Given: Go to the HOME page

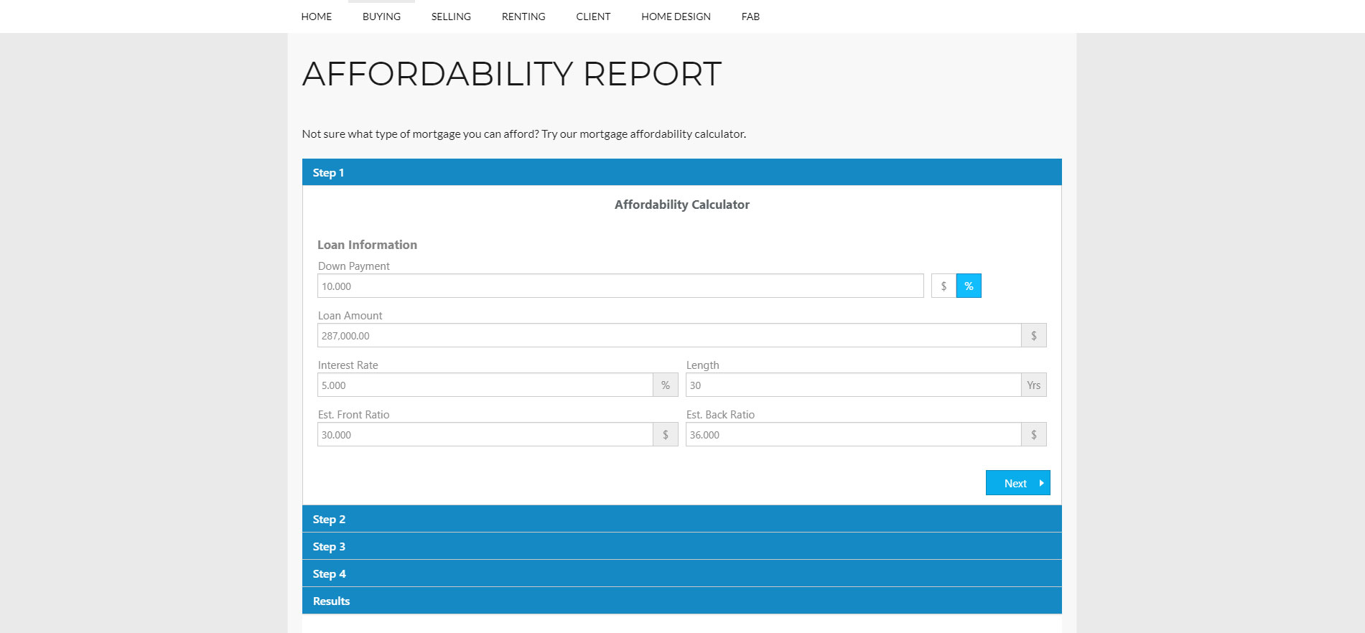Looking at the screenshot, I should tap(317, 17).
